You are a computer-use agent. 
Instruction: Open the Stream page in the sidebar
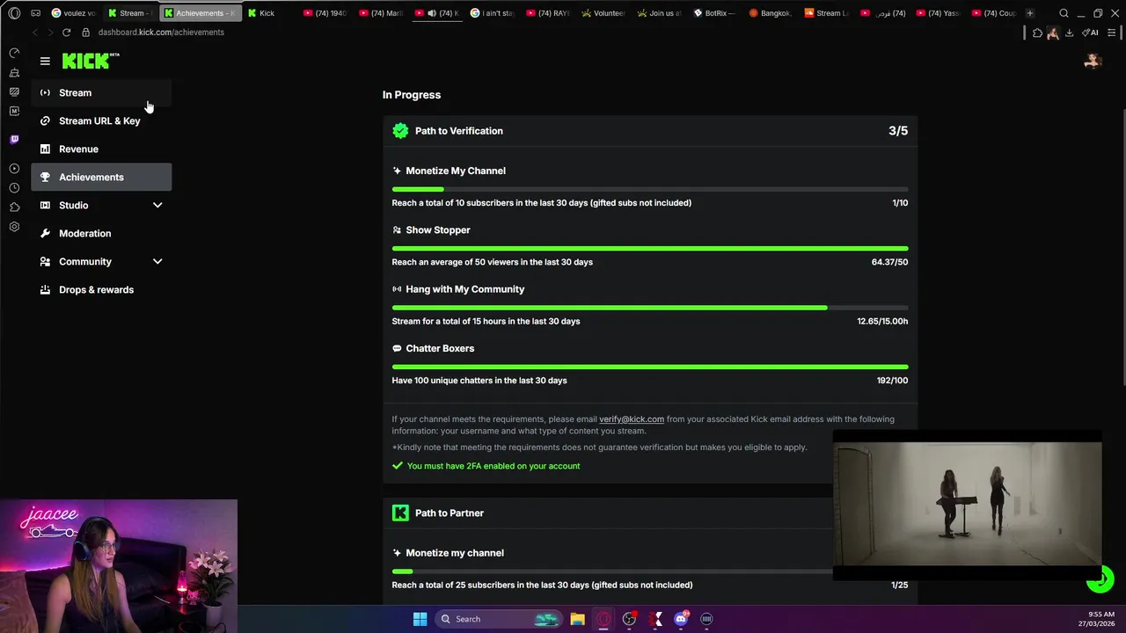click(101, 92)
